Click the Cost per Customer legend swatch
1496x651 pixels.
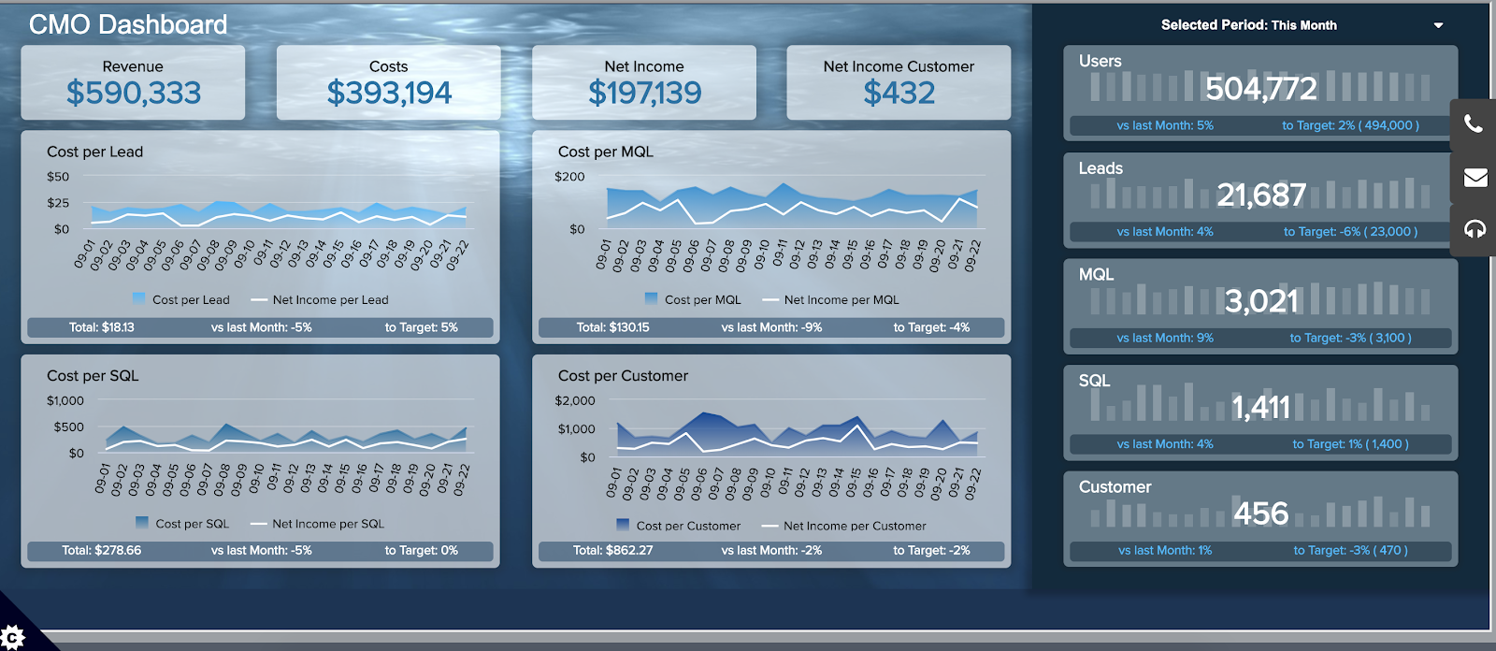click(623, 526)
